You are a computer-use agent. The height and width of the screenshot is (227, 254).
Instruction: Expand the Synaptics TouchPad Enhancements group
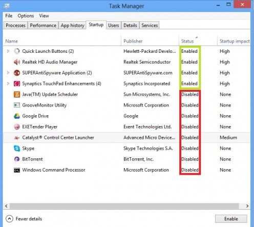(x=8, y=84)
